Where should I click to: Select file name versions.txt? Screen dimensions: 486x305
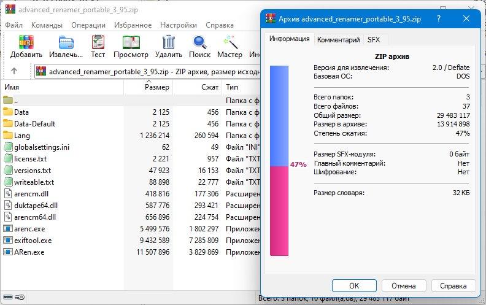pyautogui.click(x=33, y=170)
